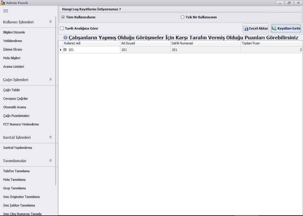
Task: Click the blue info icon beside the heading
Action: [65, 37]
